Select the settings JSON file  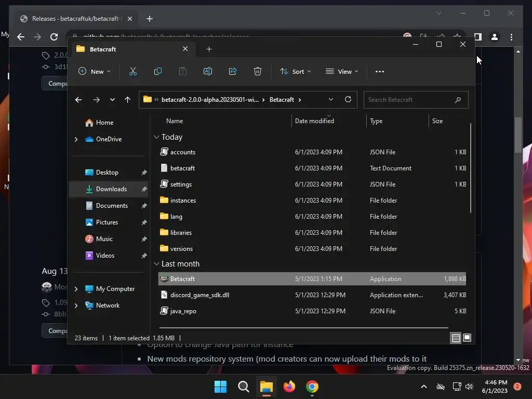(x=312, y=184)
